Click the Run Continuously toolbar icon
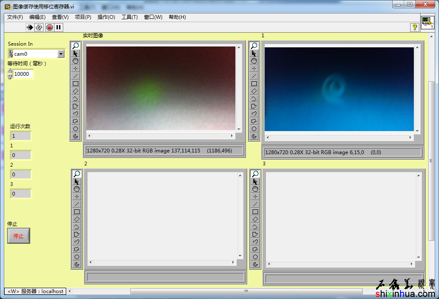Viewport: 439px width, 299px height. coord(39,27)
